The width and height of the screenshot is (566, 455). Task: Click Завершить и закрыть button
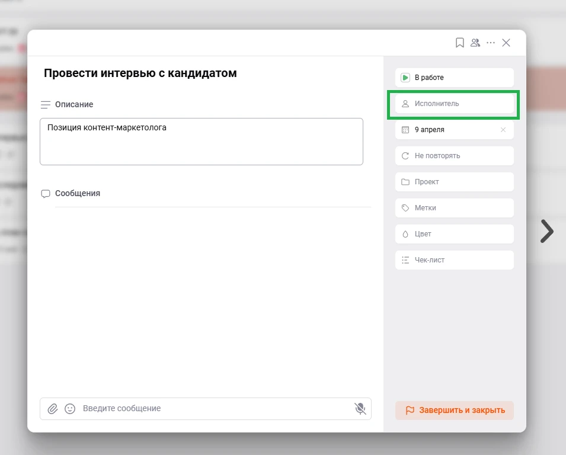coord(454,410)
